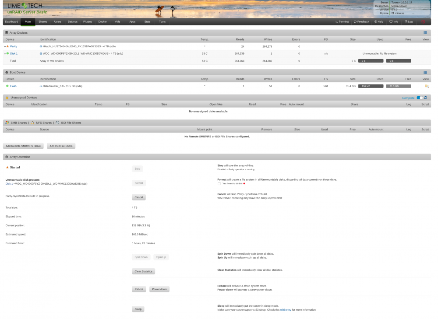Click the Clear Statistics button
The height and width of the screenshot is (319, 438).
pyautogui.click(x=143, y=271)
